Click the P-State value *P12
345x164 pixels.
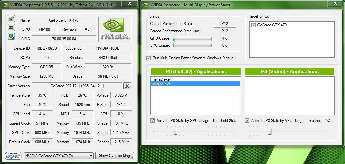121,105
